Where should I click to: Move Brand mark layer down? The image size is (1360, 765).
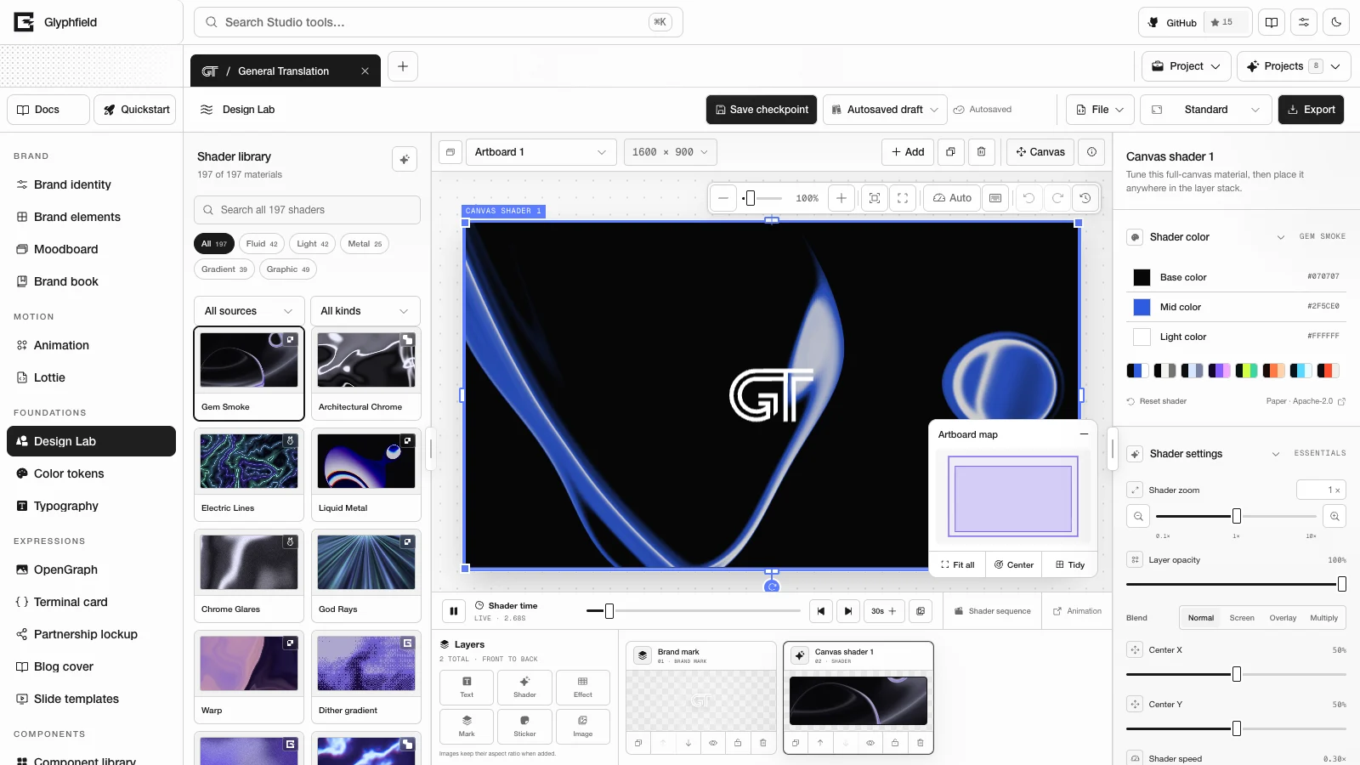(688, 743)
